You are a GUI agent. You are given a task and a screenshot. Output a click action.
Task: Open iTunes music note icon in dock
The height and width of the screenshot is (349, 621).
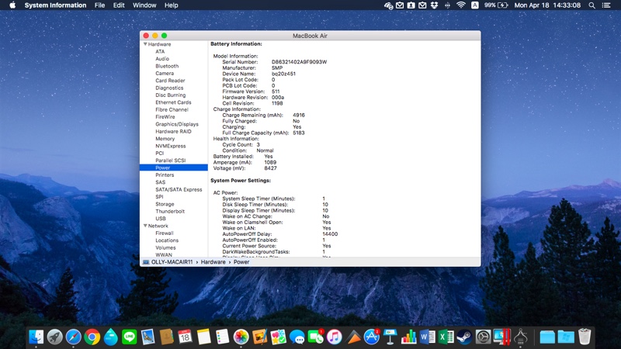pyautogui.click(x=335, y=337)
